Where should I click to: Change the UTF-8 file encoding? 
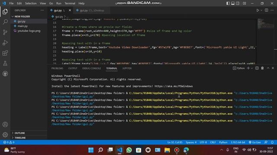203,143
